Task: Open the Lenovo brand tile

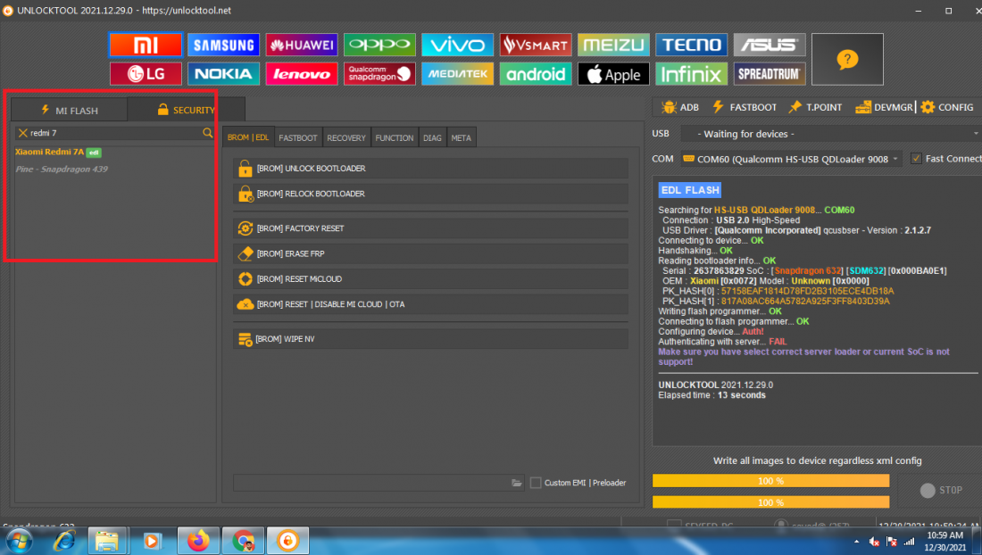Action: (301, 74)
